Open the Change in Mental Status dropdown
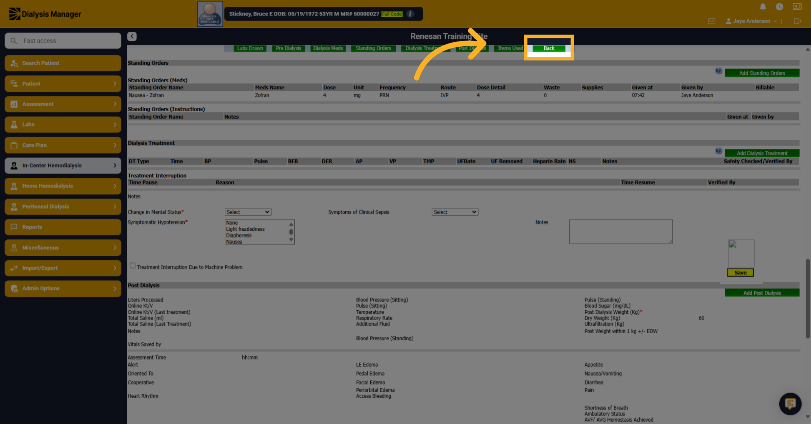The width and height of the screenshot is (811, 424). point(248,212)
